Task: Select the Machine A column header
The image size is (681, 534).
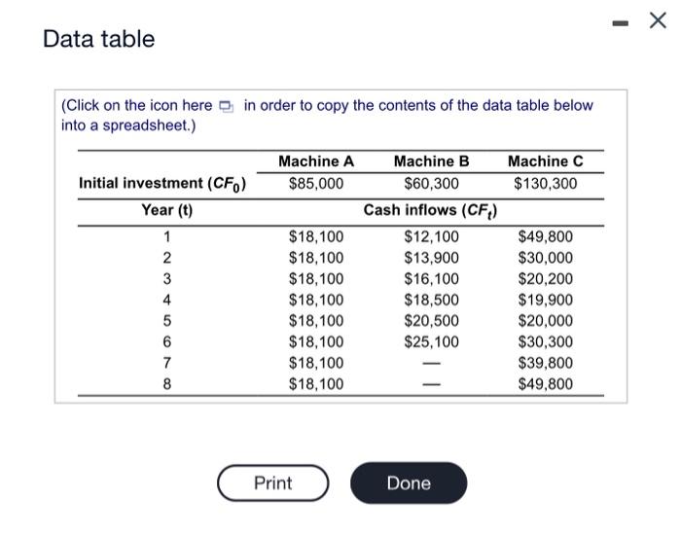Action: 316,161
